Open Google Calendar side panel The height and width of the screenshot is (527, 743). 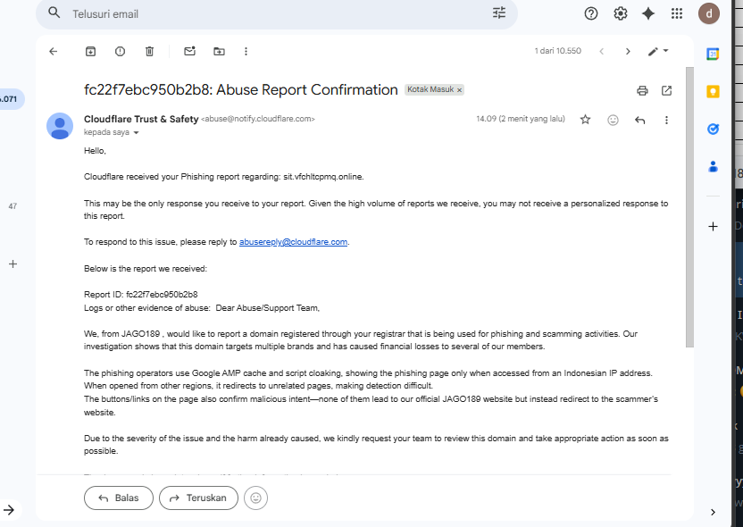[713, 54]
